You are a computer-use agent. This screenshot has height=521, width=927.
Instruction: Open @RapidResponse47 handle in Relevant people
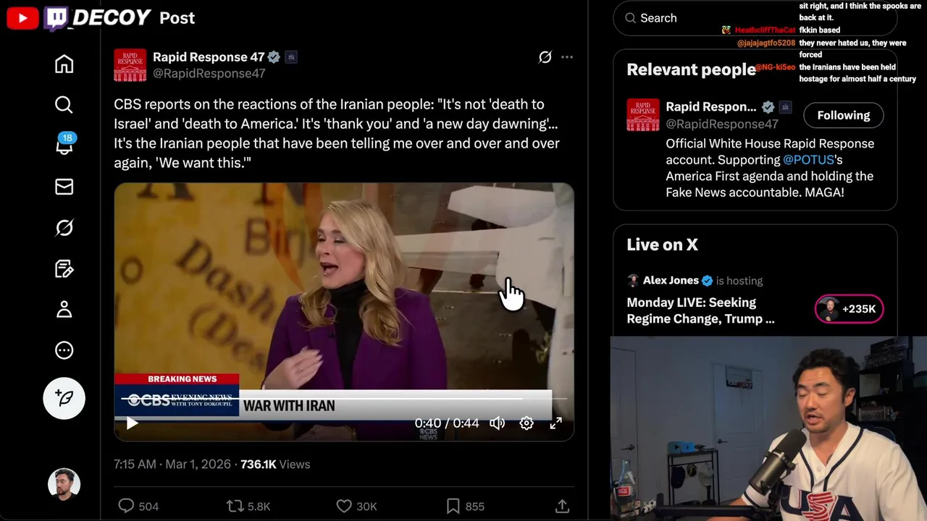722,124
